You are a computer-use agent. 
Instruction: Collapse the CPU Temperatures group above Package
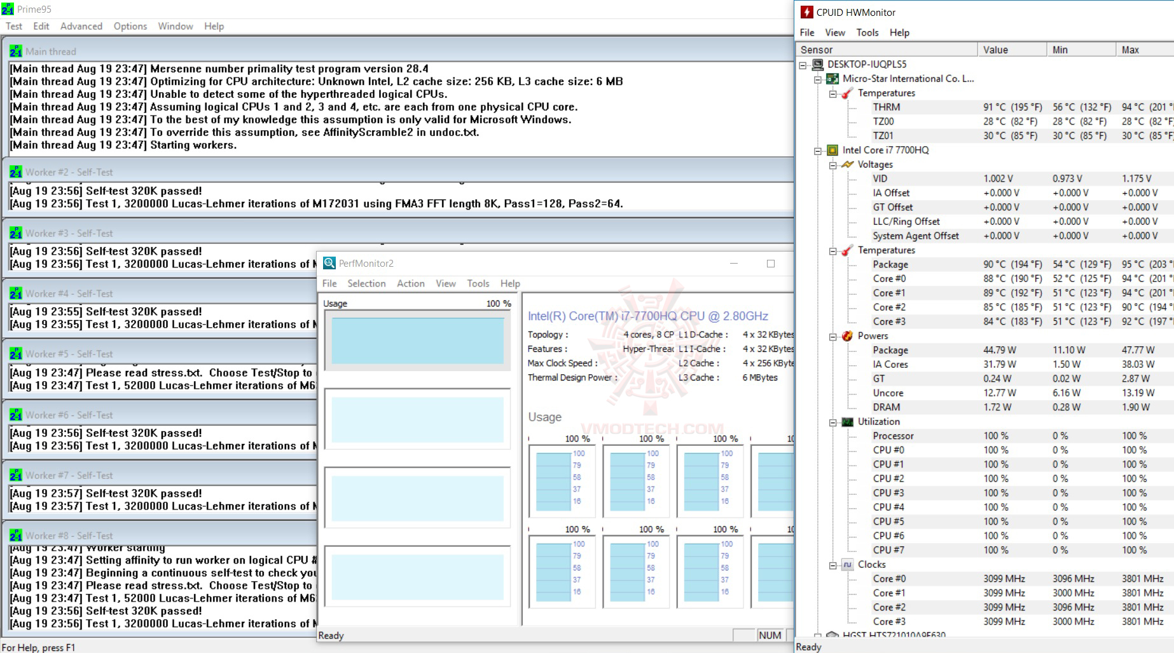[832, 251]
